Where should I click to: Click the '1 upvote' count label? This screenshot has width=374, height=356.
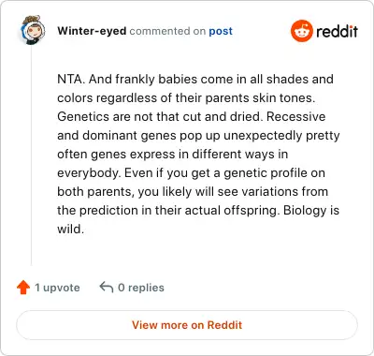tap(57, 288)
